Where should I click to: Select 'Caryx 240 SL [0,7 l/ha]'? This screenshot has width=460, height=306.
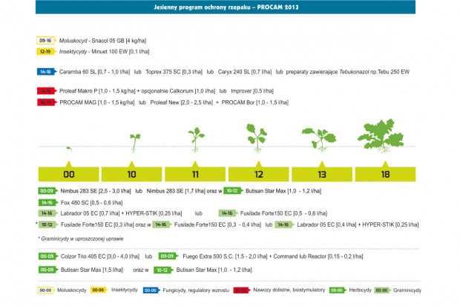(245, 72)
